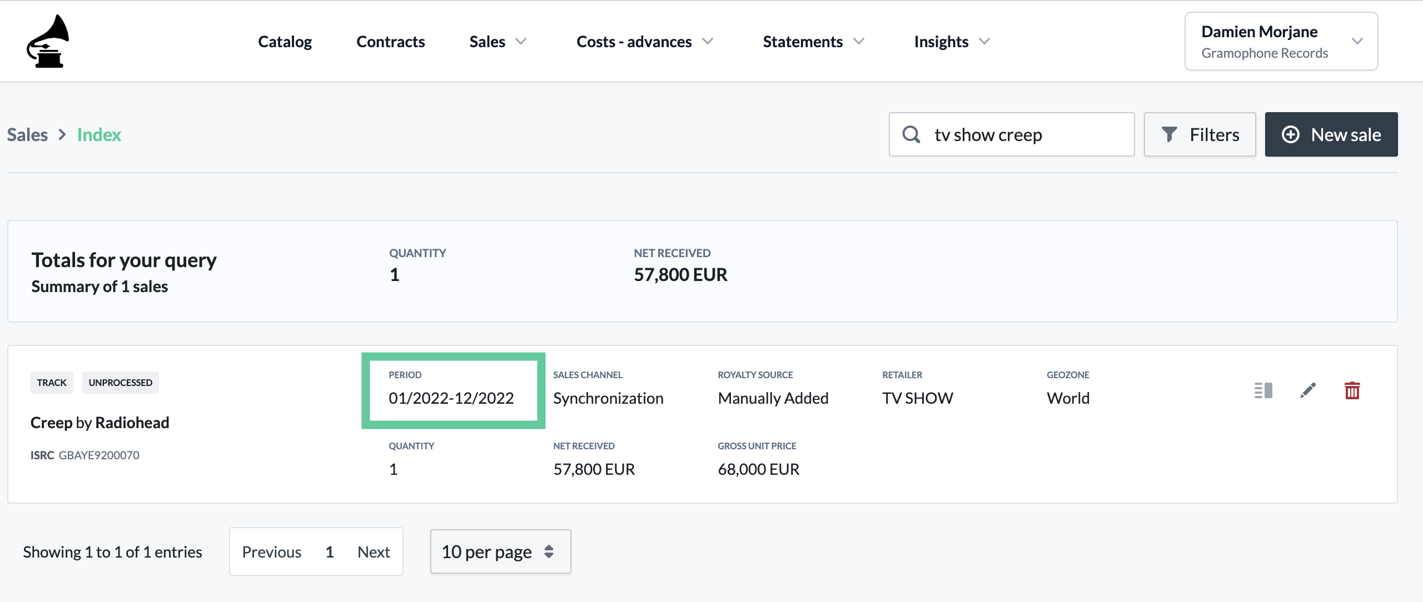The image size is (1423, 602).
Task: Click the Filters button
Action: coord(1200,134)
